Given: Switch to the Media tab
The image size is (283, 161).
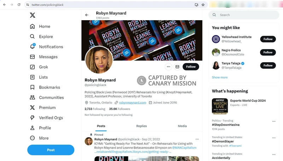Looking at the screenshot, I should coord(182,126).
